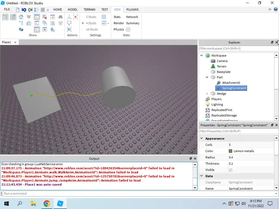Open Find Results binoculars icon
Screen dimensions: 279x209
[x=60, y=17]
